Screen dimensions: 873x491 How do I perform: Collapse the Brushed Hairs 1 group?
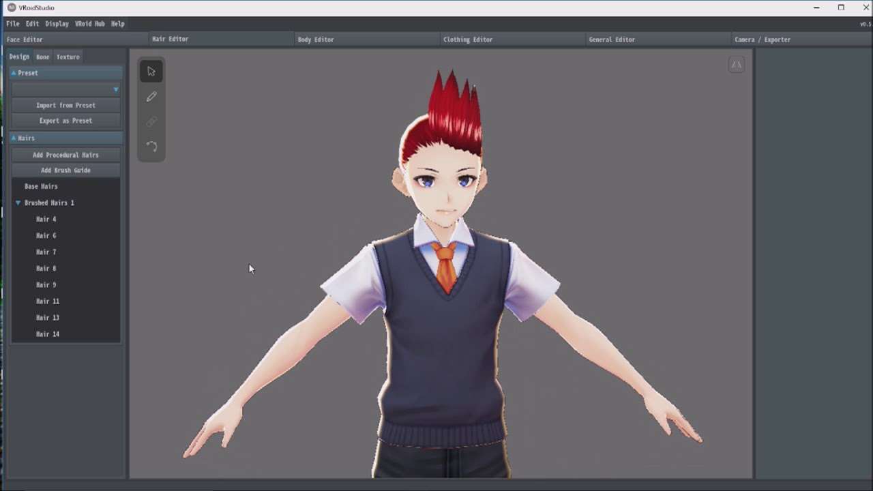point(18,203)
